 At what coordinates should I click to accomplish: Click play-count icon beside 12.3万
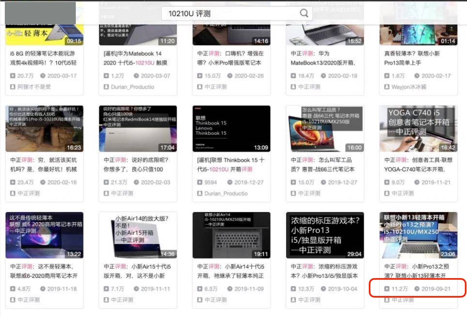[x=293, y=289]
